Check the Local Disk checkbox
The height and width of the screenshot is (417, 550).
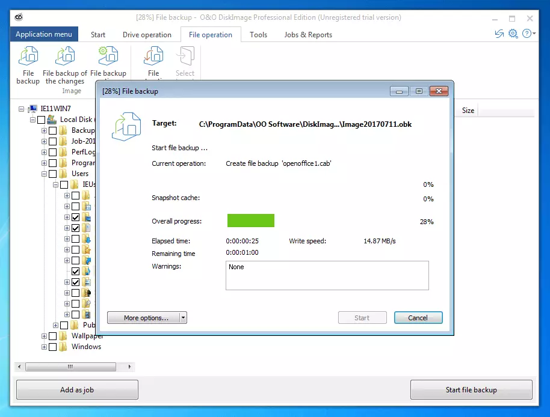pos(41,120)
